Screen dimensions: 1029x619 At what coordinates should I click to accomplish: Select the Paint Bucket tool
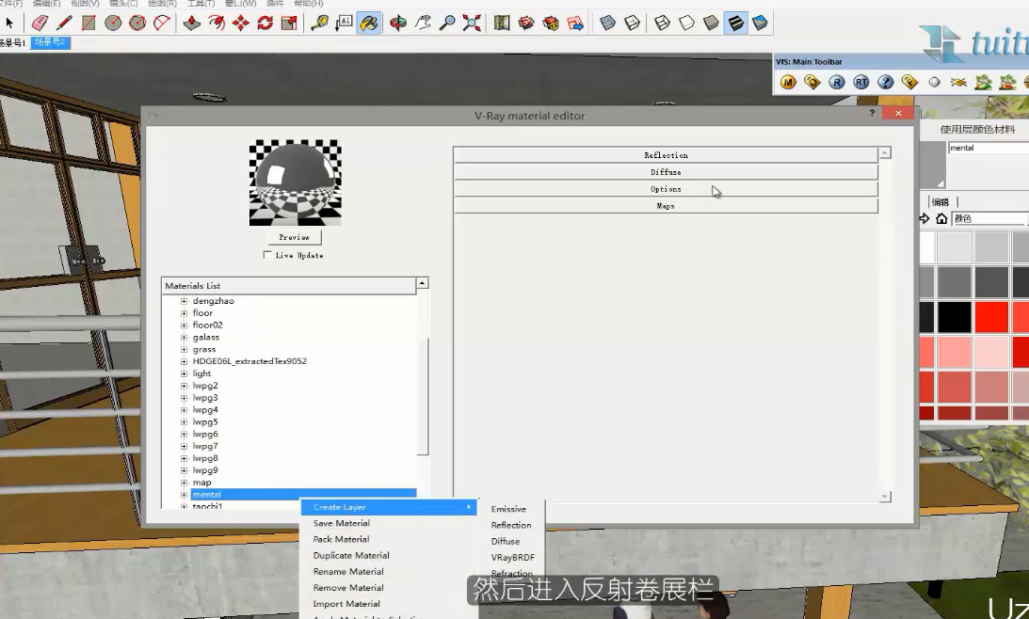(x=369, y=23)
